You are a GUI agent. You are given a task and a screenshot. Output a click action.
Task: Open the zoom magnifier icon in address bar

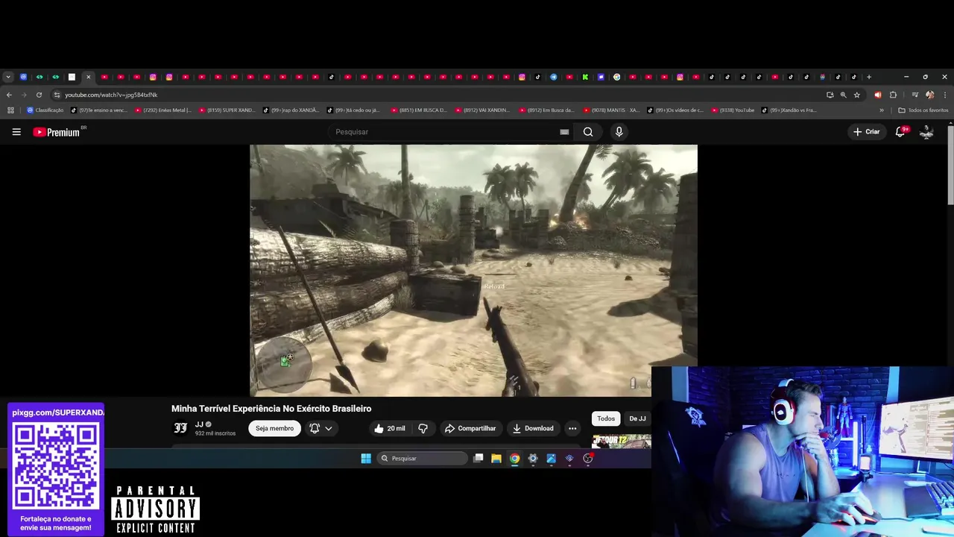click(x=844, y=95)
